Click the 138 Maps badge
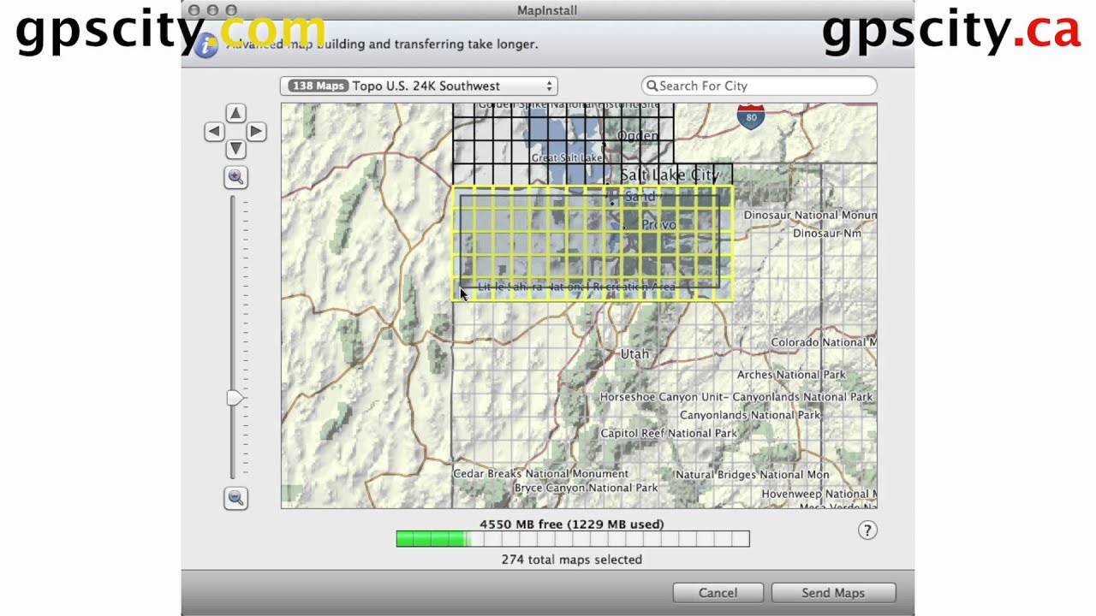Image resolution: width=1096 pixels, height=616 pixels. (x=318, y=86)
